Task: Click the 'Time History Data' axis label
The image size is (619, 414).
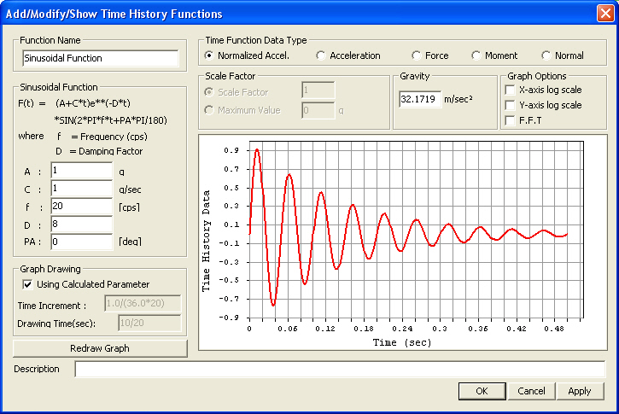Action: point(206,241)
